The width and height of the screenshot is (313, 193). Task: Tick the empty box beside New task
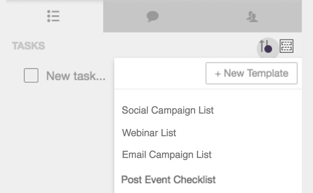tap(31, 76)
